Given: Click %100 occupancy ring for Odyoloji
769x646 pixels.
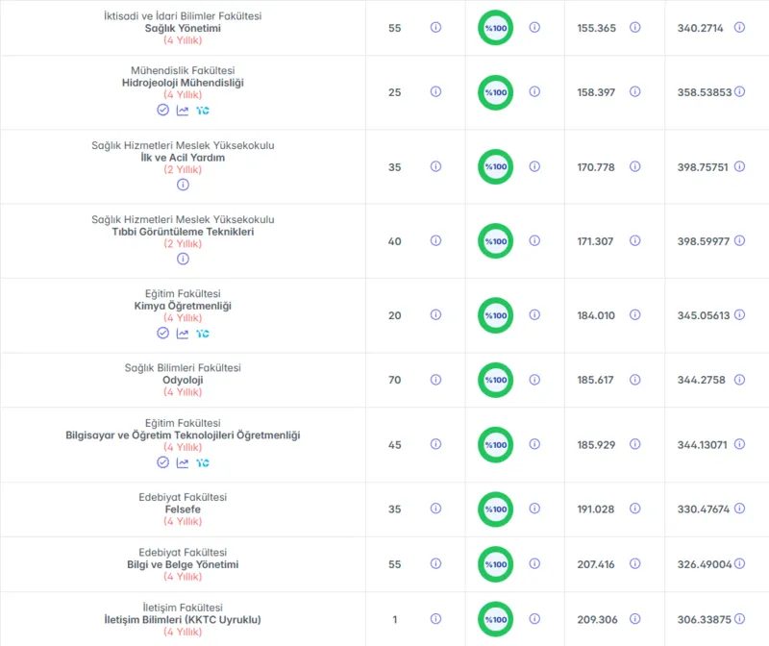Looking at the screenshot, I should [x=495, y=380].
